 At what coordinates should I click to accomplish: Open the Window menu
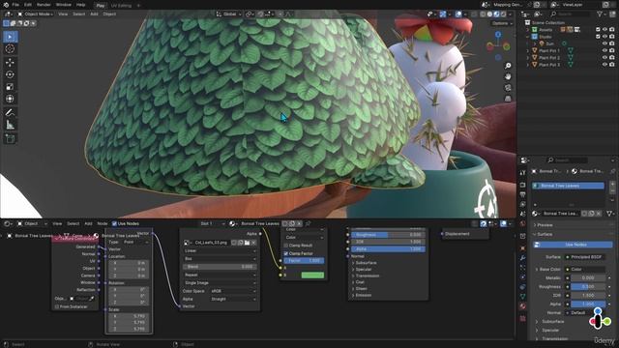pyautogui.click(x=63, y=5)
